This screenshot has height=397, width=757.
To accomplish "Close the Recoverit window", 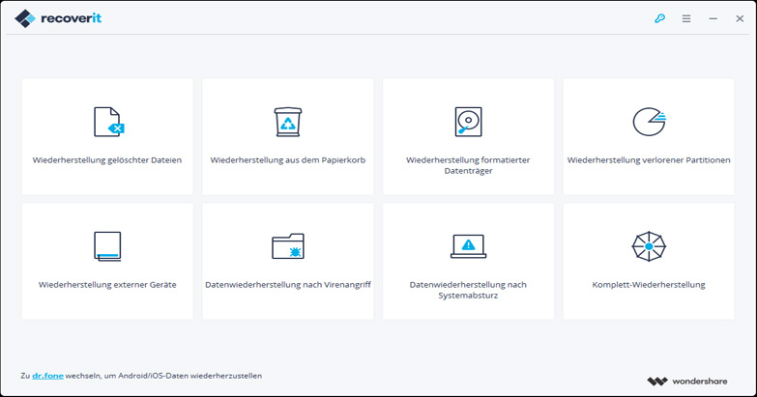I will point(740,18).
